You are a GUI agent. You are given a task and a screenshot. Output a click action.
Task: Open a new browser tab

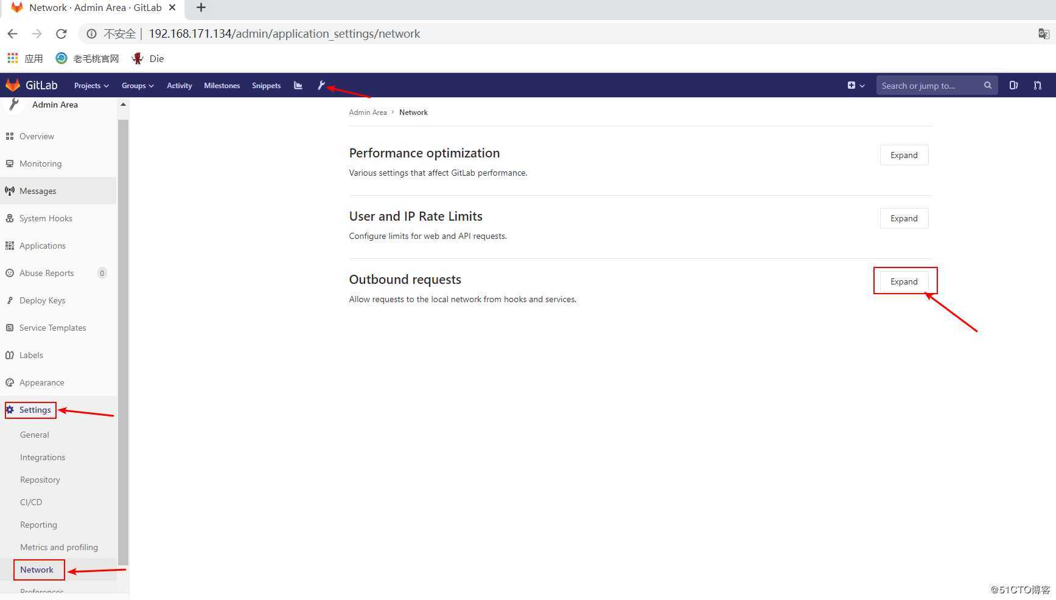tap(201, 8)
